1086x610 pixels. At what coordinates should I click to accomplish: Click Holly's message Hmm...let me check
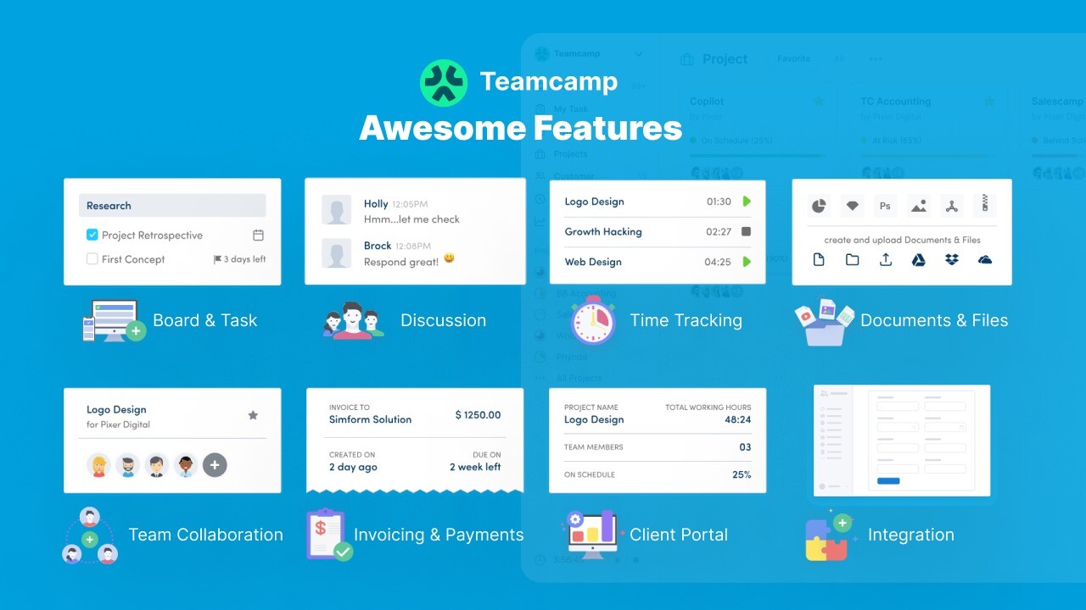(x=411, y=219)
